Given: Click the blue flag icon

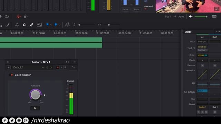Looking at the screenshot, I should click(48, 24).
